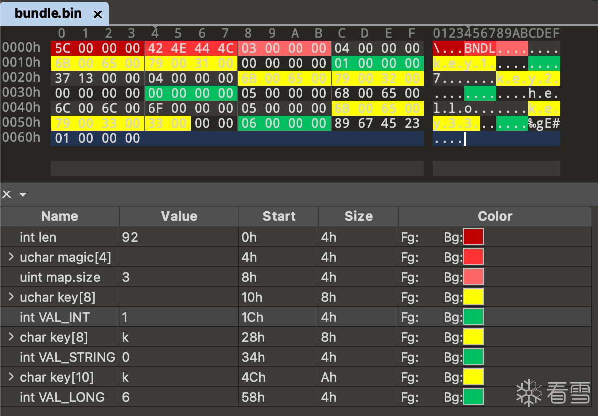Open the results panel dropdown arrow
This screenshot has height=416, width=598.
pyautogui.click(x=23, y=194)
